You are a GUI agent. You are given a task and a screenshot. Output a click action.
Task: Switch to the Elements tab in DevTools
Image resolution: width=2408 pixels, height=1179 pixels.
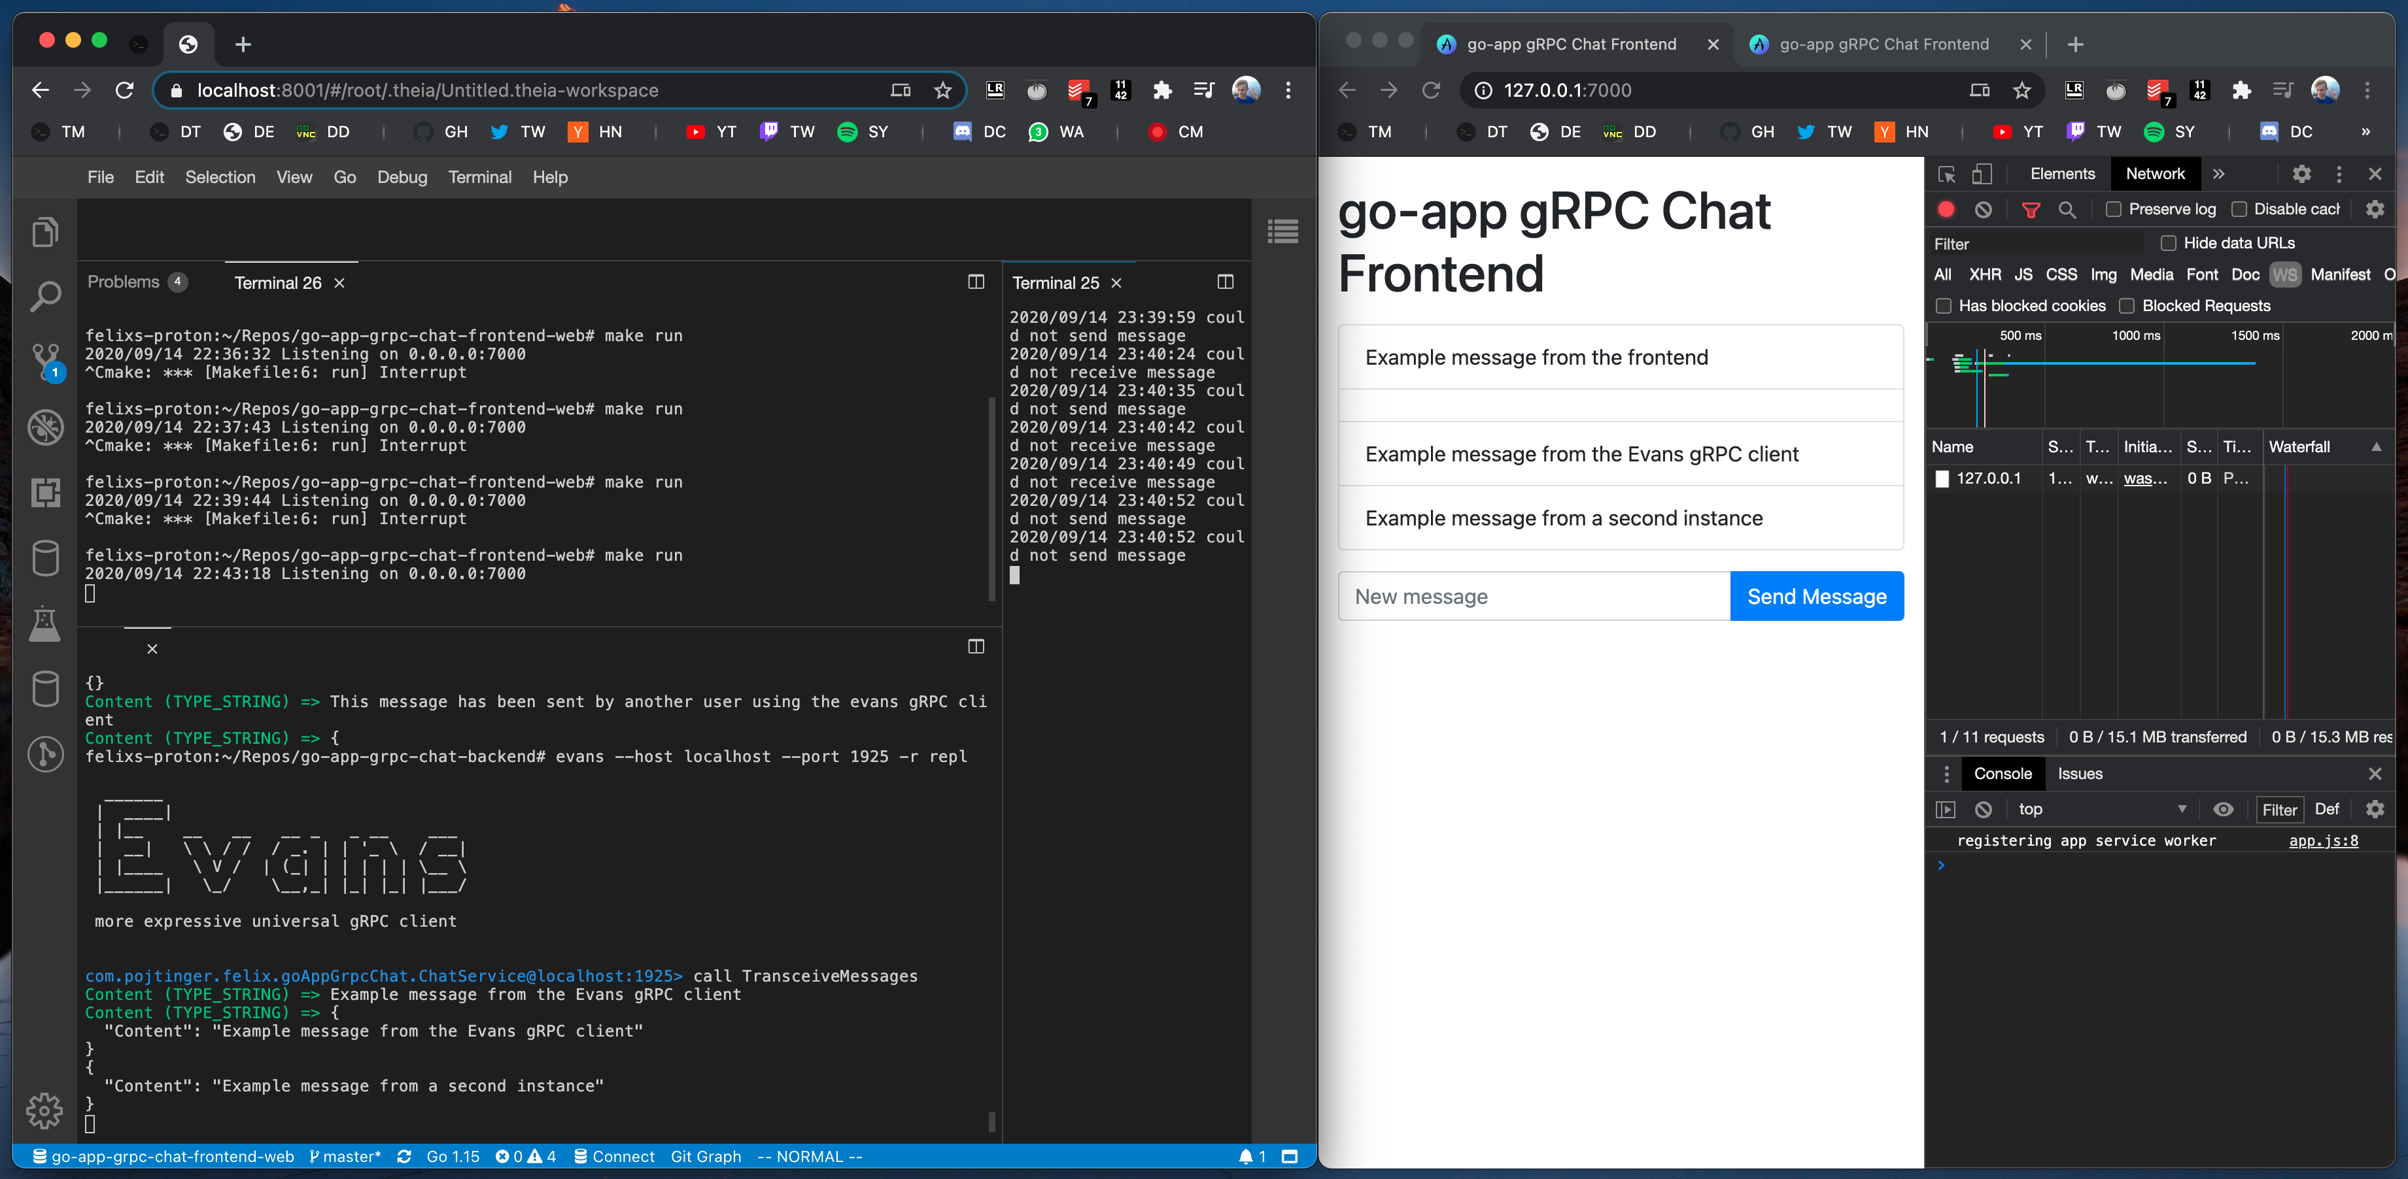tap(2062, 174)
